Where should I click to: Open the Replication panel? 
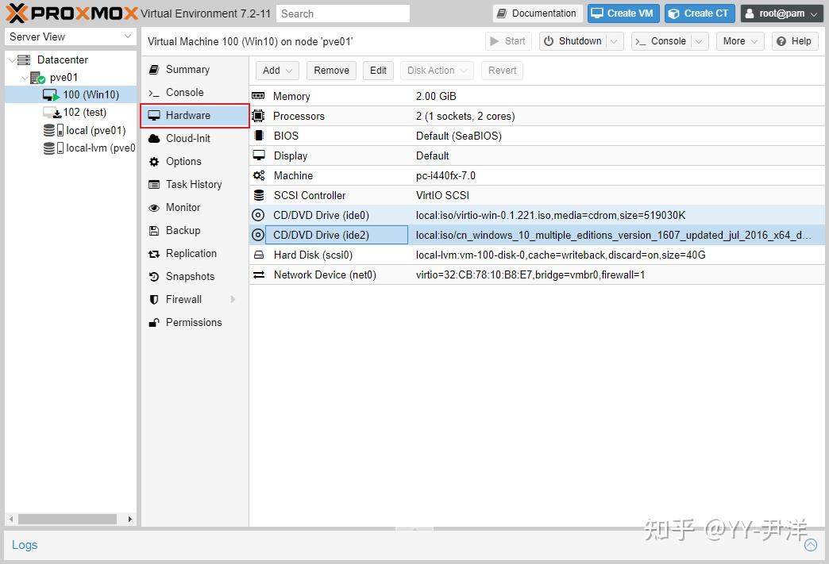(192, 253)
